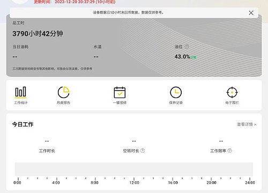Dismiss the device data notification banner
This screenshot has height=193, width=268.
[251, 13]
